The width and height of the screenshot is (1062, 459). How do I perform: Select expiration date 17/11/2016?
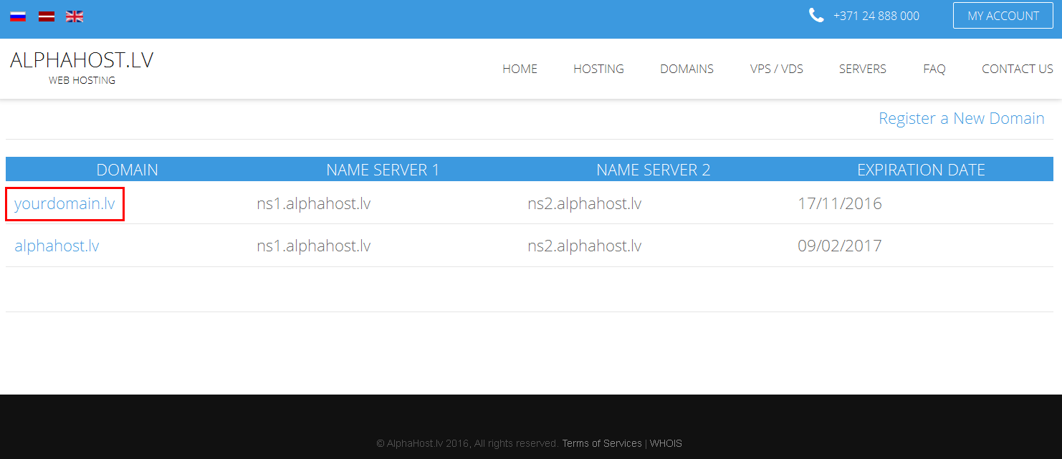pos(840,203)
